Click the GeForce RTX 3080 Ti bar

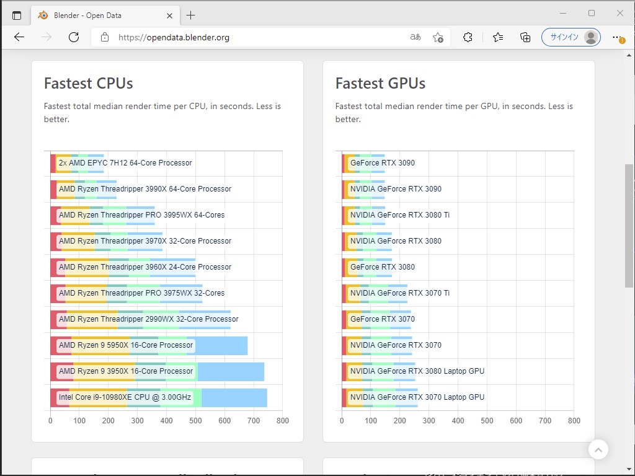[x=363, y=215]
